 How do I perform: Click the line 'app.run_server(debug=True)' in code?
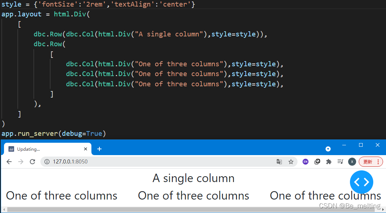[54, 134]
